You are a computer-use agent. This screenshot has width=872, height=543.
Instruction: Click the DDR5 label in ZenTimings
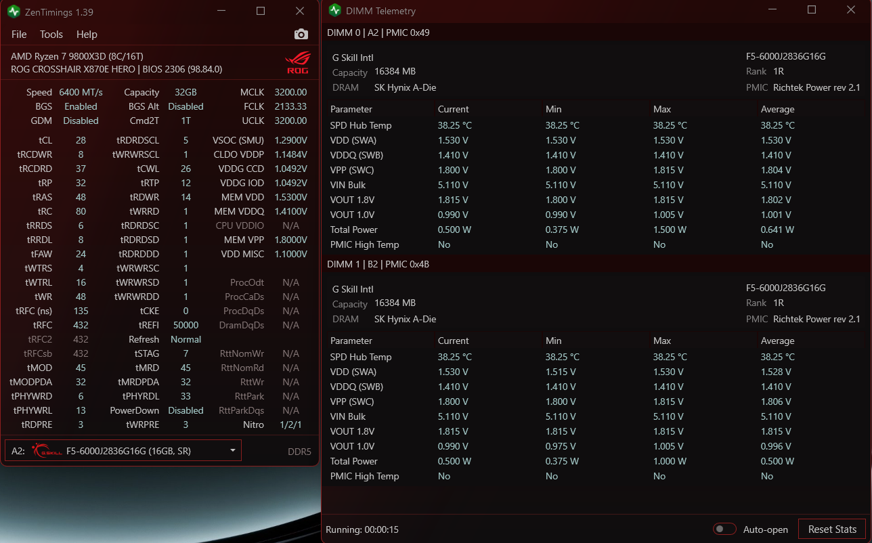(x=299, y=452)
